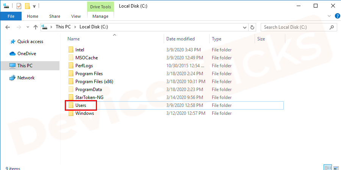Expand the chevron after This PC breadcrumb

pos(75,27)
